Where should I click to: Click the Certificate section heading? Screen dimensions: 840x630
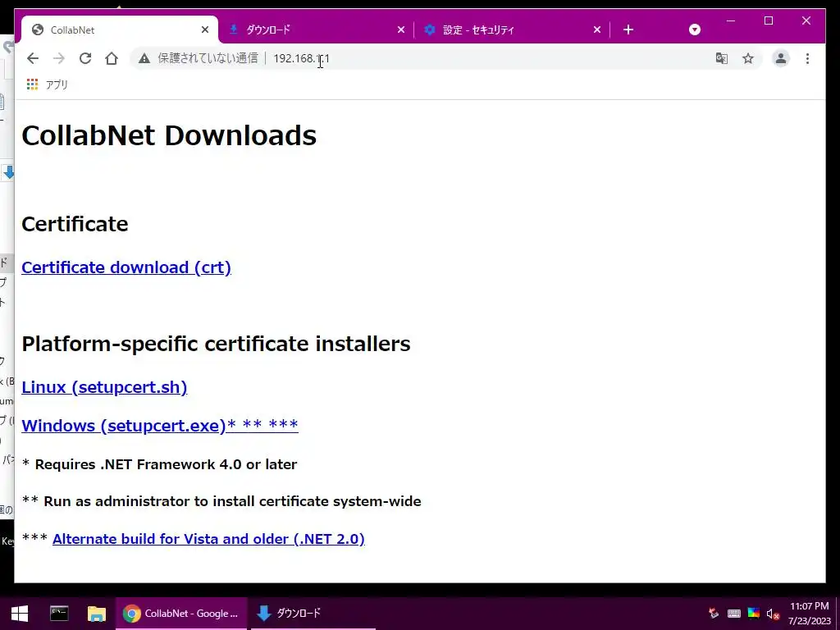coord(75,224)
